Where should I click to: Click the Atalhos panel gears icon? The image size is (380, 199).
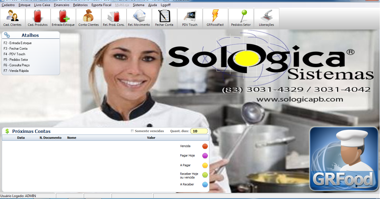pos(7,35)
